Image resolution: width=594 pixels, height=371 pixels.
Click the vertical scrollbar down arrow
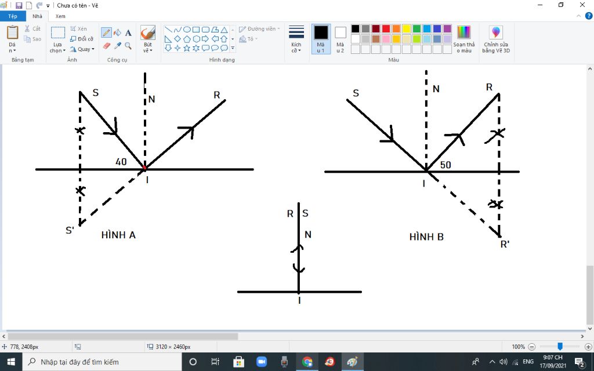(590, 328)
